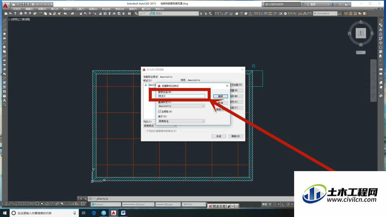
Task: Open AutoCAD icon in Windows taskbar
Action: pyautogui.click(x=113, y=213)
